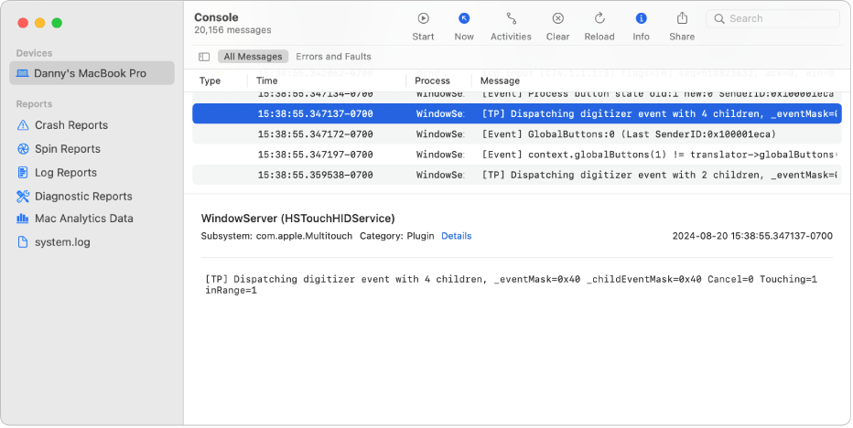Open the system.log file
The height and width of the screenshot is (428, 853).
click(62, 242)
